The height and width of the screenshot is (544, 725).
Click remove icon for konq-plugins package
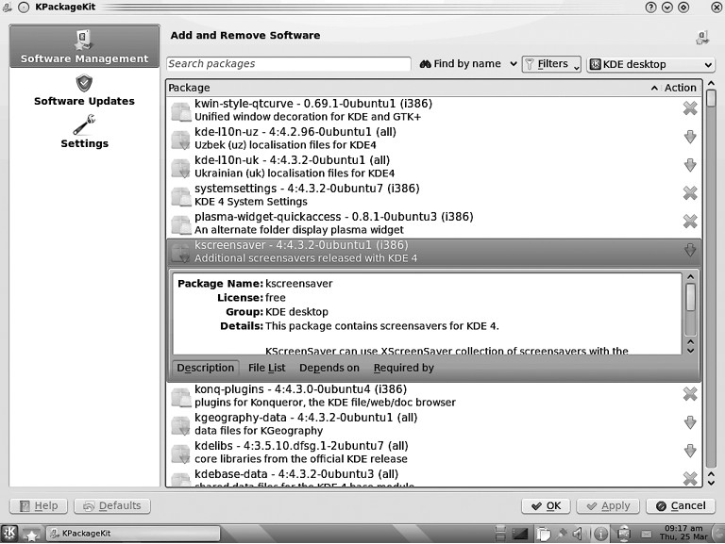click(690, 394)
